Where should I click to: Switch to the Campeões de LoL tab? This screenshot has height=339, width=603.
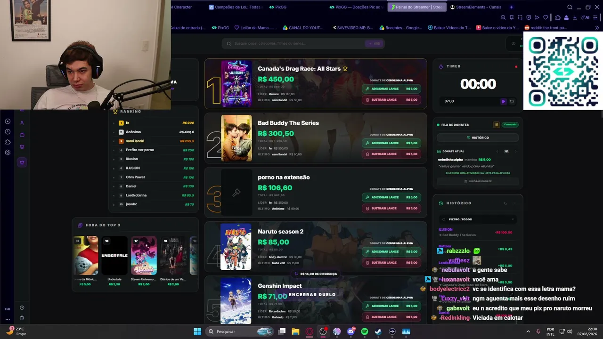pyautogui.click(x=235, y=7)
